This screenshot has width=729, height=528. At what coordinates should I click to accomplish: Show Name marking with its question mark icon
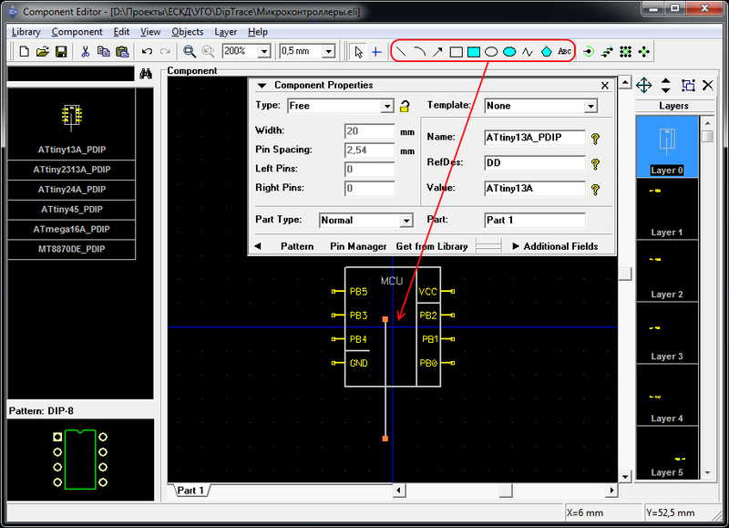pos(595,139)
